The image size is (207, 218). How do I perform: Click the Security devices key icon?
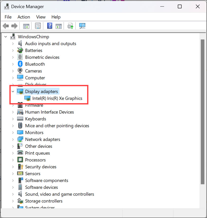[x=20, y=167]
